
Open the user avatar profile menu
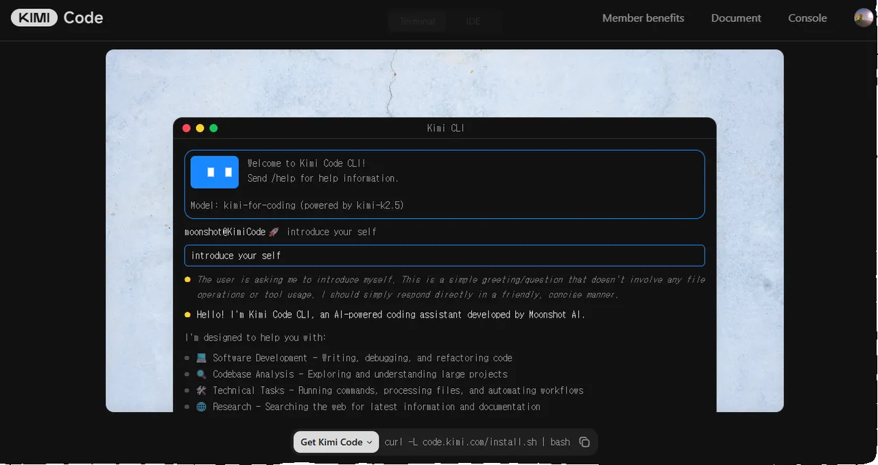click(x=864, y=18)
